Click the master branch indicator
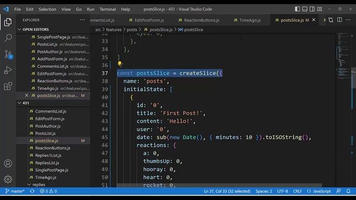The height and width of the screenshot is (200, 356). (x=15, y=191)
